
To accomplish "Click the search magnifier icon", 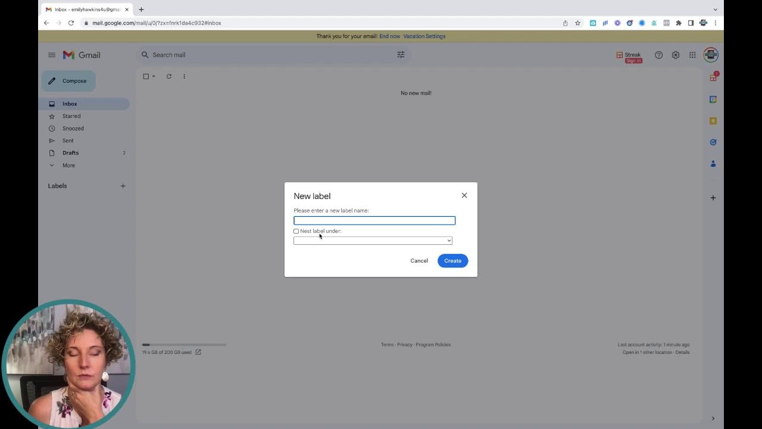I will pos(145,55).
